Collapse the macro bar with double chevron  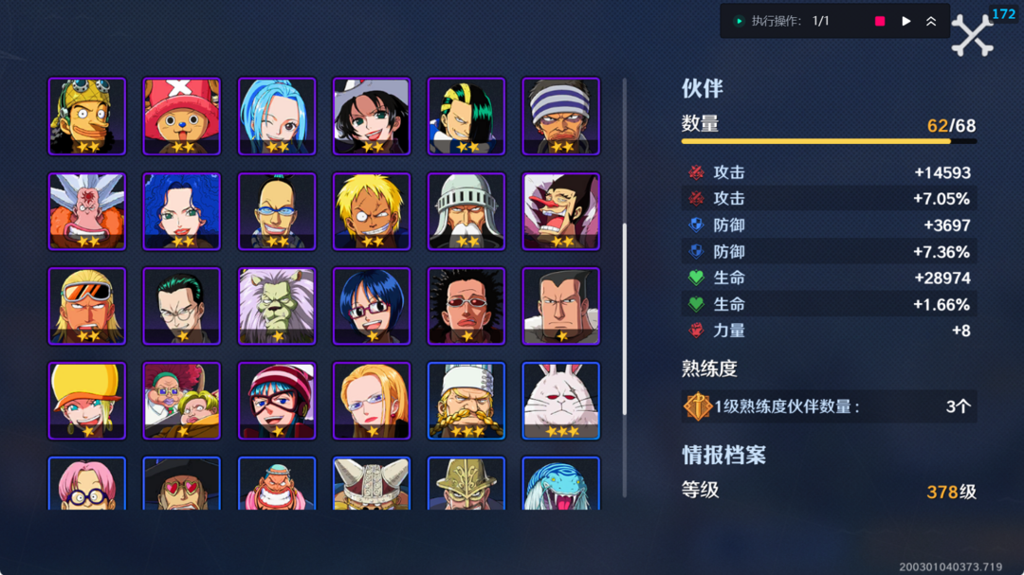pos(931,21)
